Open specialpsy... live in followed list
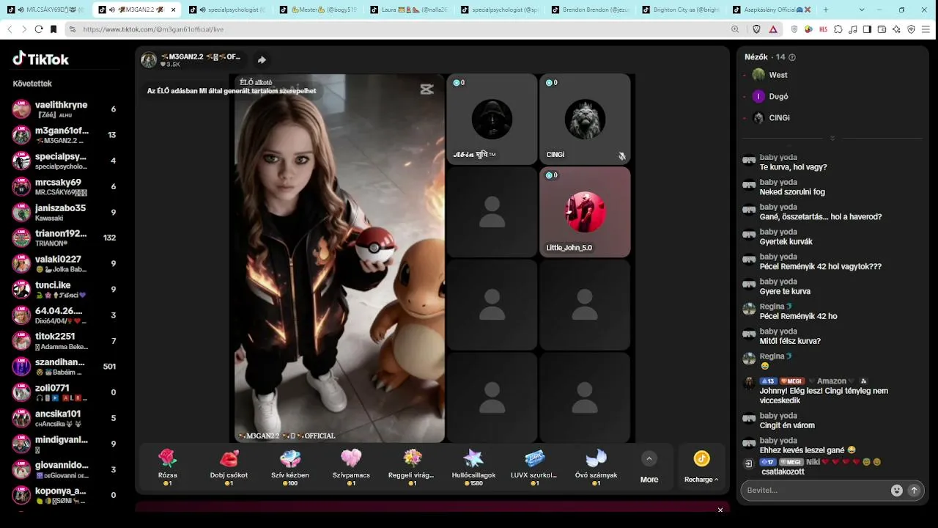The image size is (938, 528). tap(66, 161)
